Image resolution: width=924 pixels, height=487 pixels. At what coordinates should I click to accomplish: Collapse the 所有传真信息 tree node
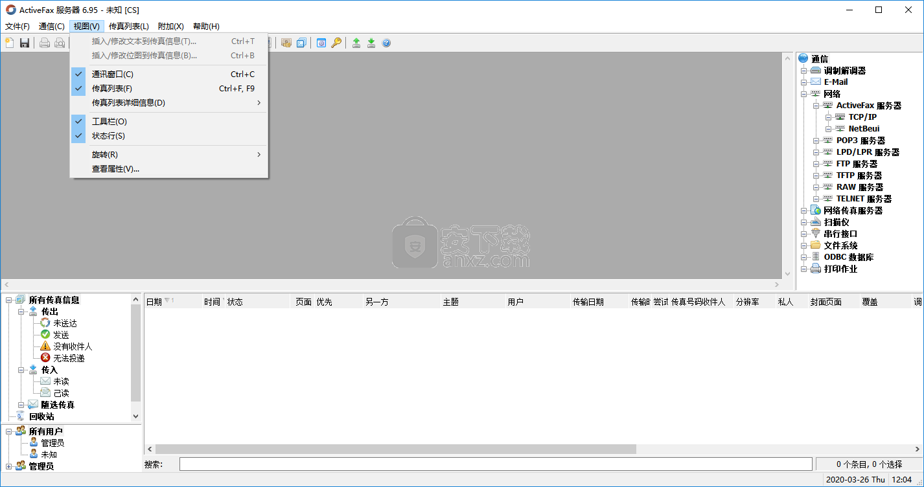(x=8, y=300)
